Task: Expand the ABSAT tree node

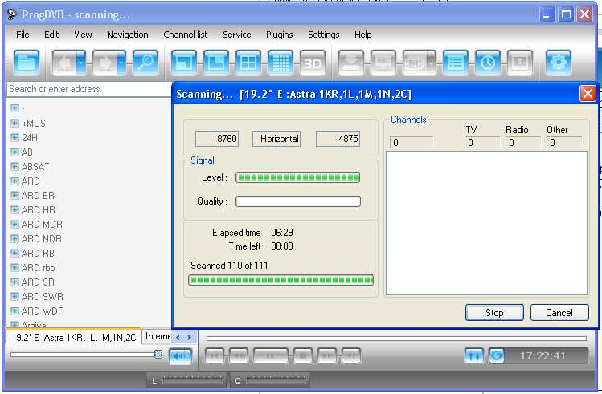Action: tap(14, 167)
